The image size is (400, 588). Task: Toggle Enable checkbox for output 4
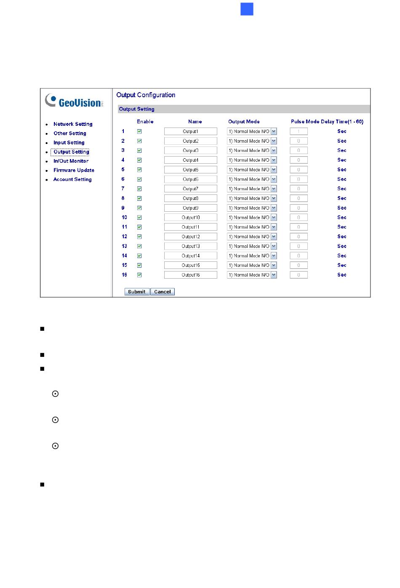139,160
